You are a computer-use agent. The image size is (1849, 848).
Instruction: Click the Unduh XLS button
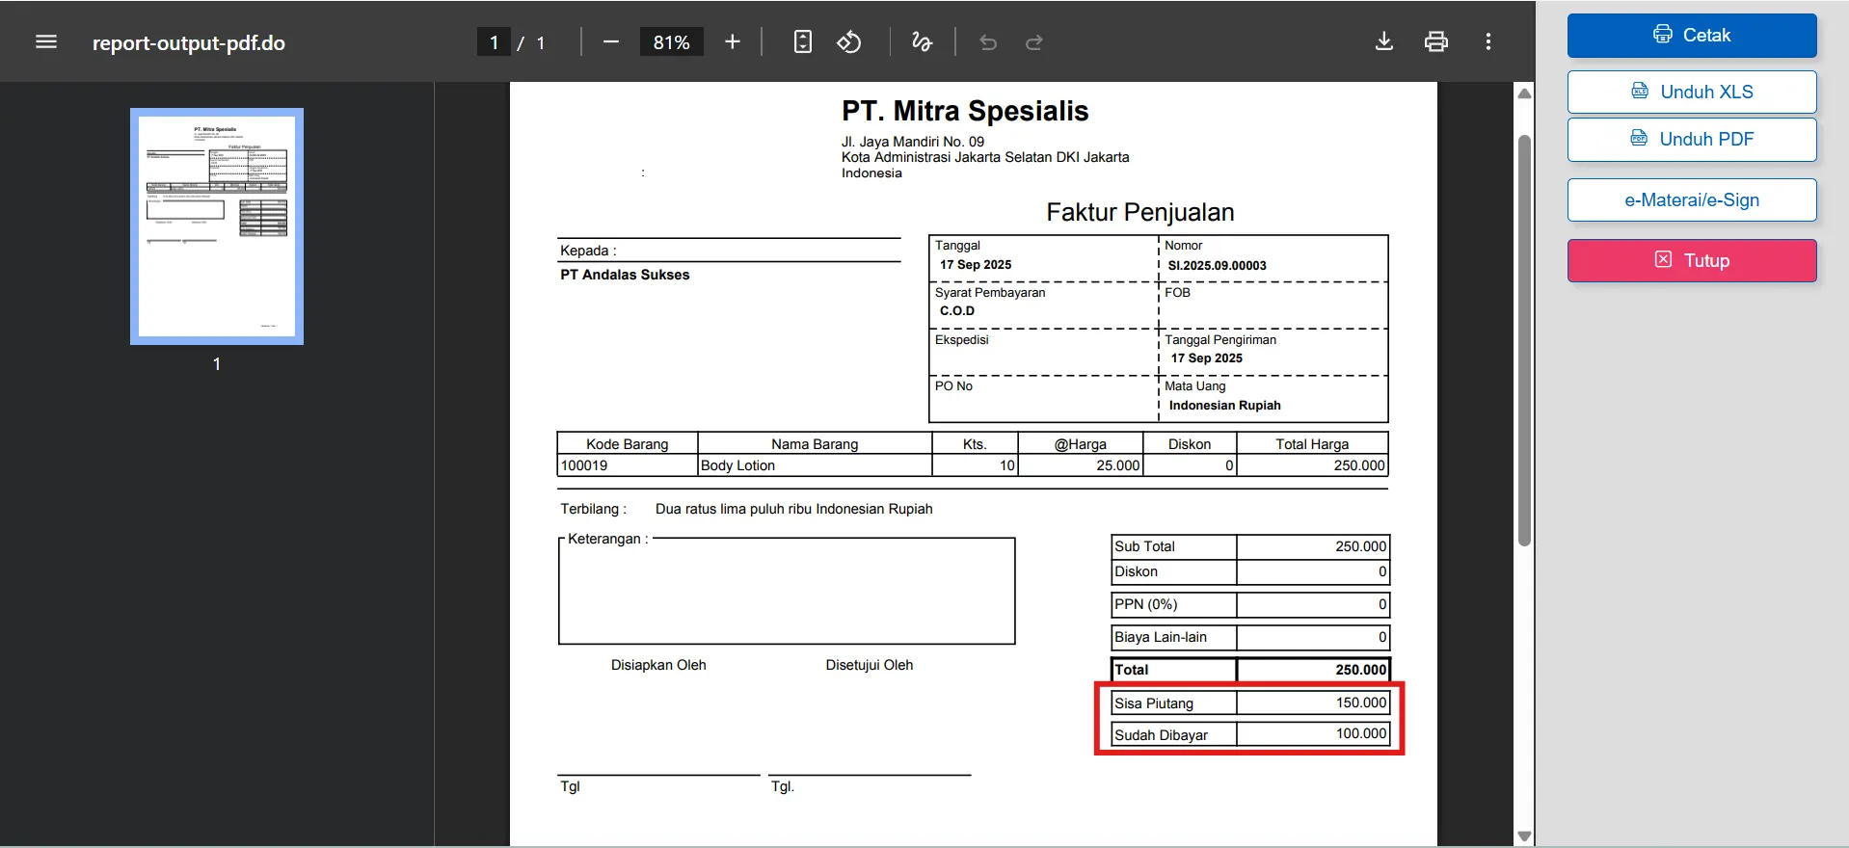[x=1691, y=92]
